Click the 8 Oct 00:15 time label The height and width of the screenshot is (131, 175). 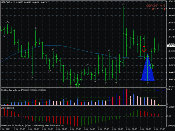click(34, 129)
